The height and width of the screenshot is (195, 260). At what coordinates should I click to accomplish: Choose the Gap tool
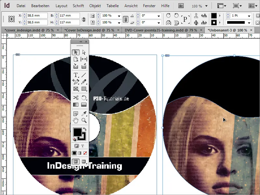tap(84, 59)
